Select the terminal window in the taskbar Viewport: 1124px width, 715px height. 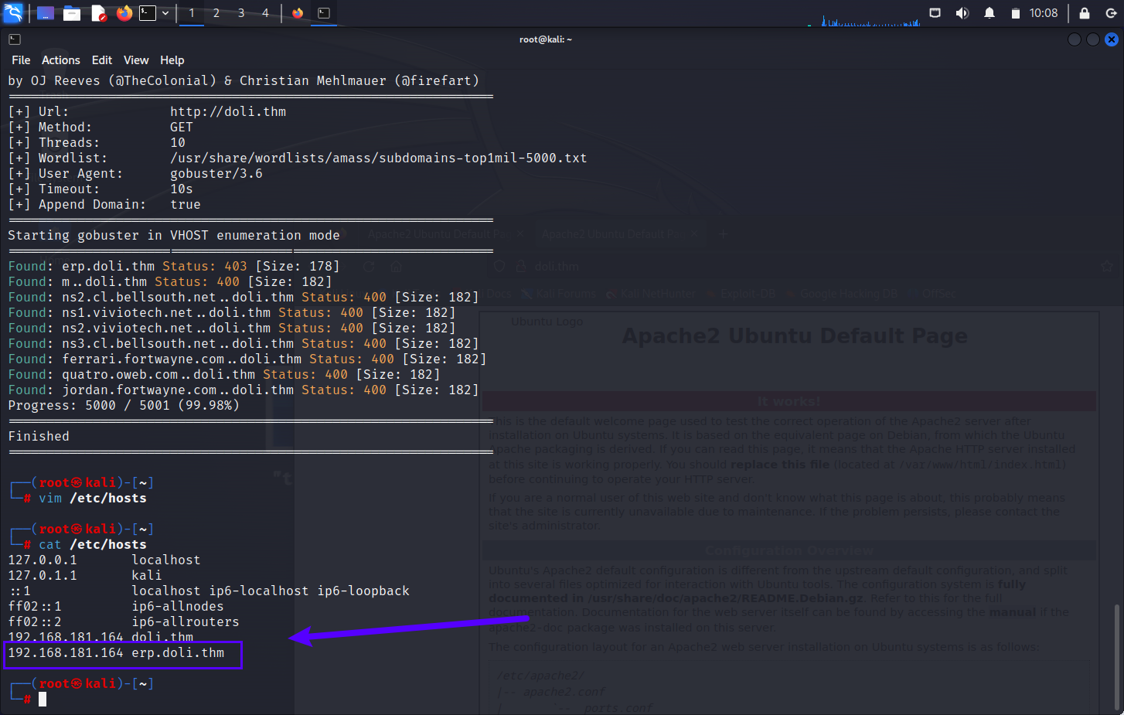[324, 13]
